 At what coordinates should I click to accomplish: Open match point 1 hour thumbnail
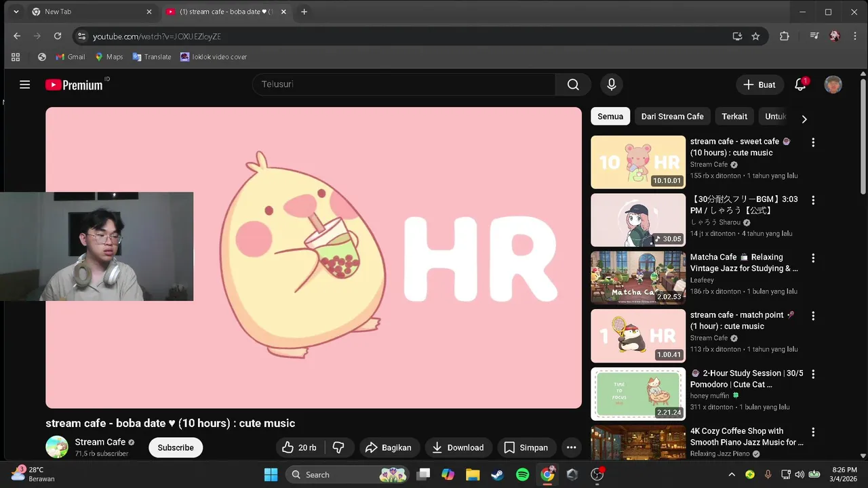click(x=638, y=336)
